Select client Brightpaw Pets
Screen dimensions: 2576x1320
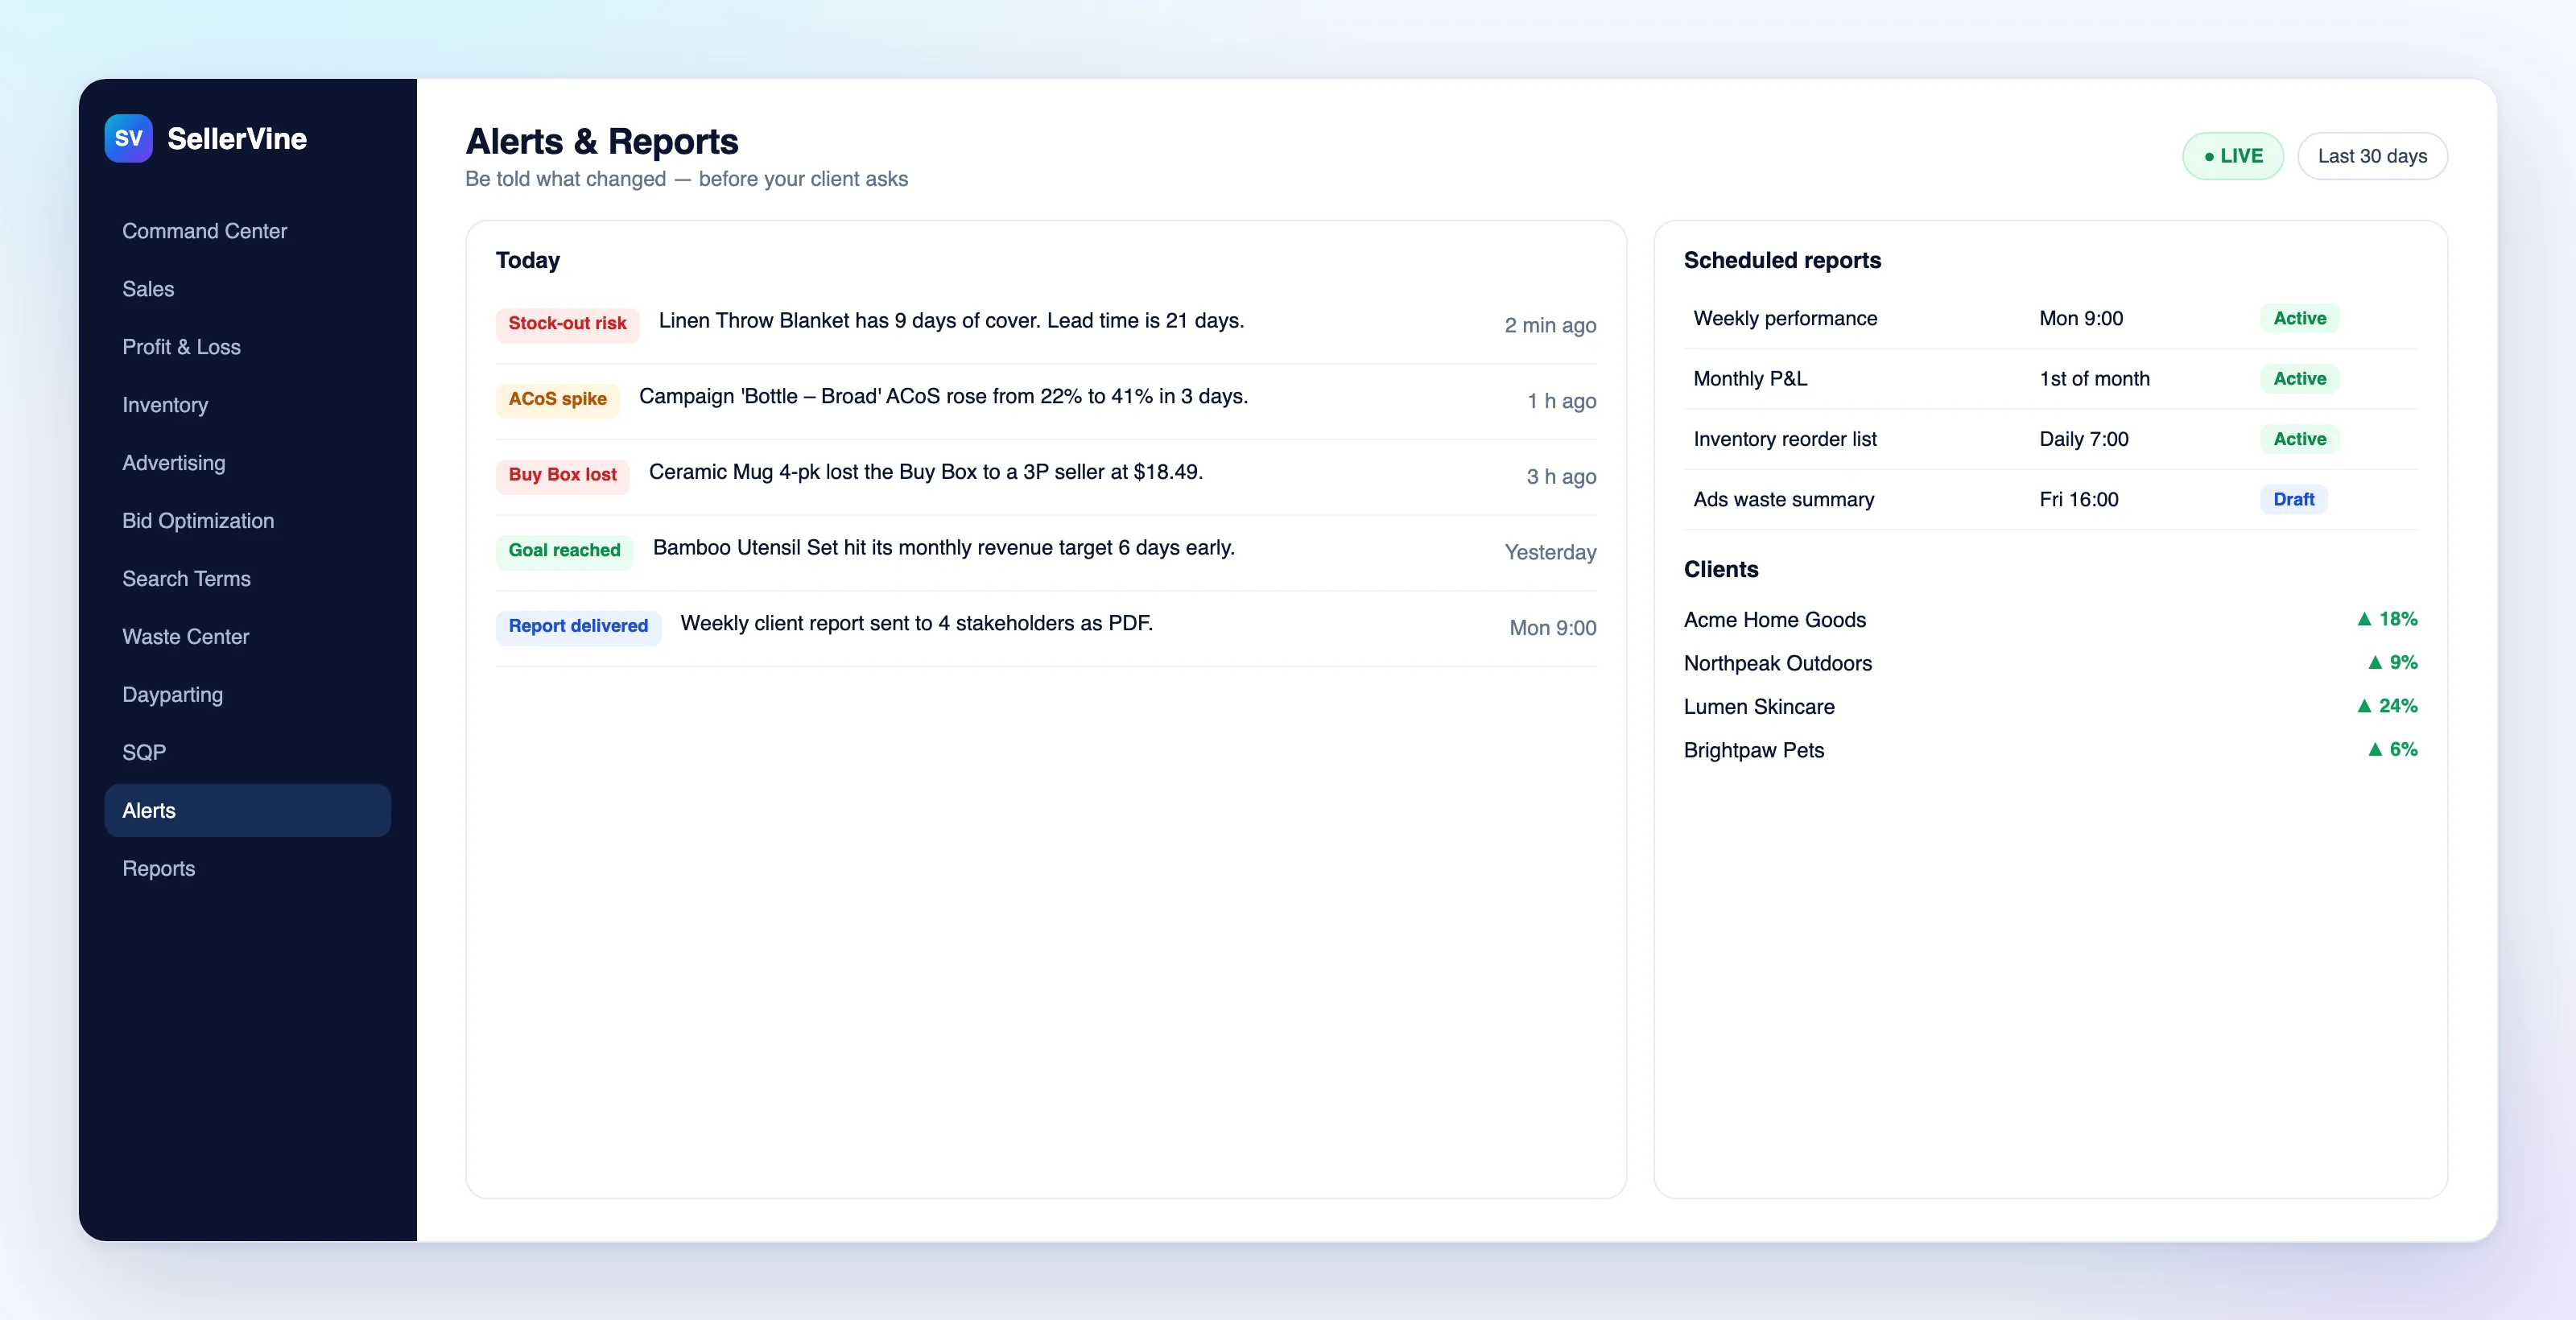(x=1753, y=751)
